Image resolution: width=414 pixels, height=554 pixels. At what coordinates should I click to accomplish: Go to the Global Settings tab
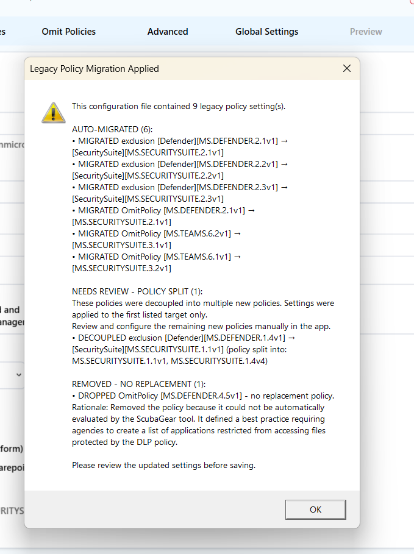coord(267,32)
